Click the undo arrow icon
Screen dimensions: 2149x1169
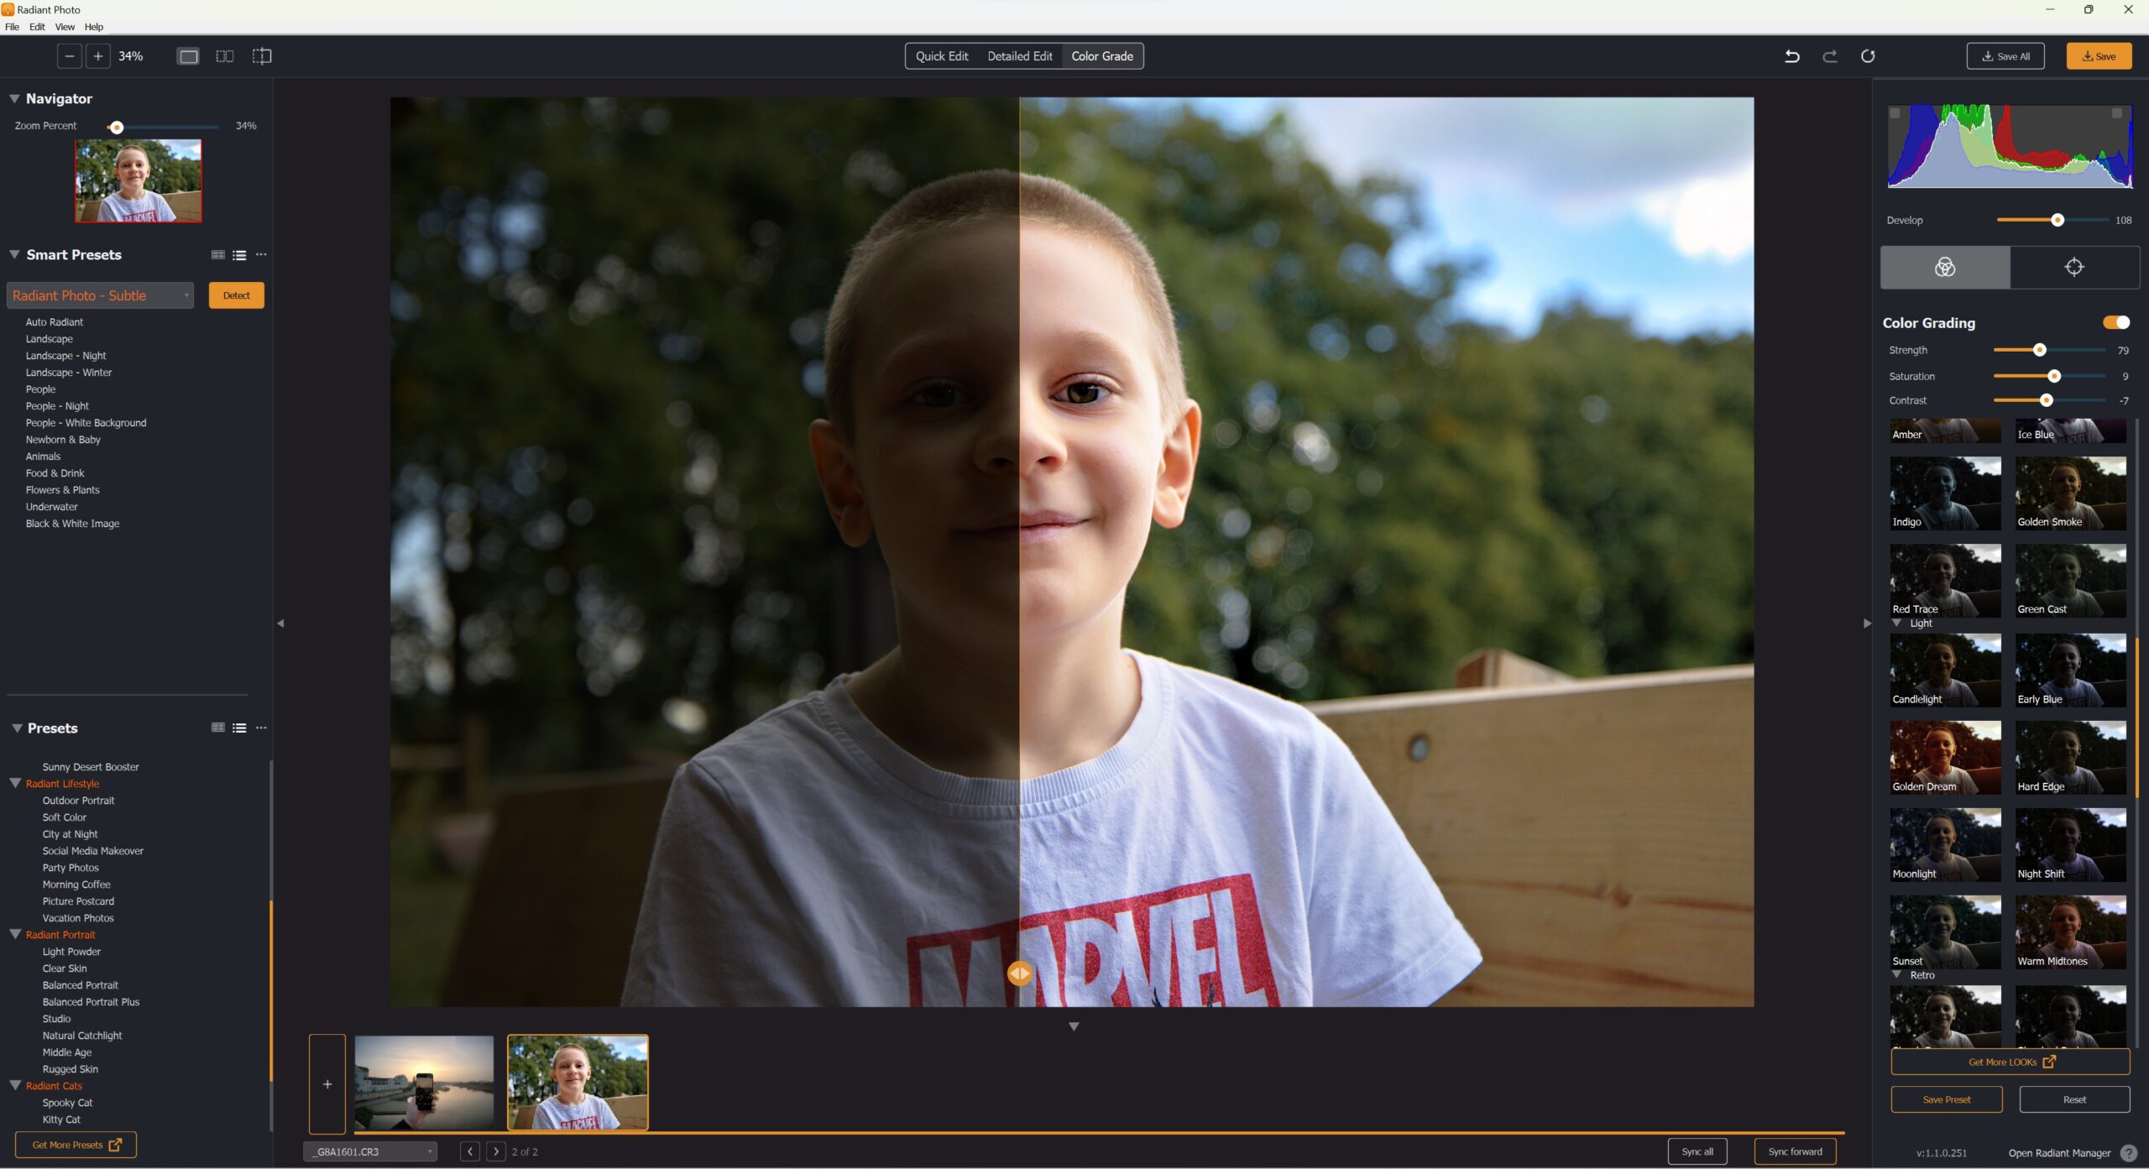click(x=1791, y=56)
